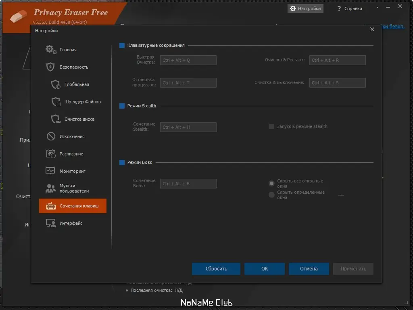Click the Быстрая Очистка hotkey field
The width and height of the screenshot is (413, 310).
(x=188, y=60)
